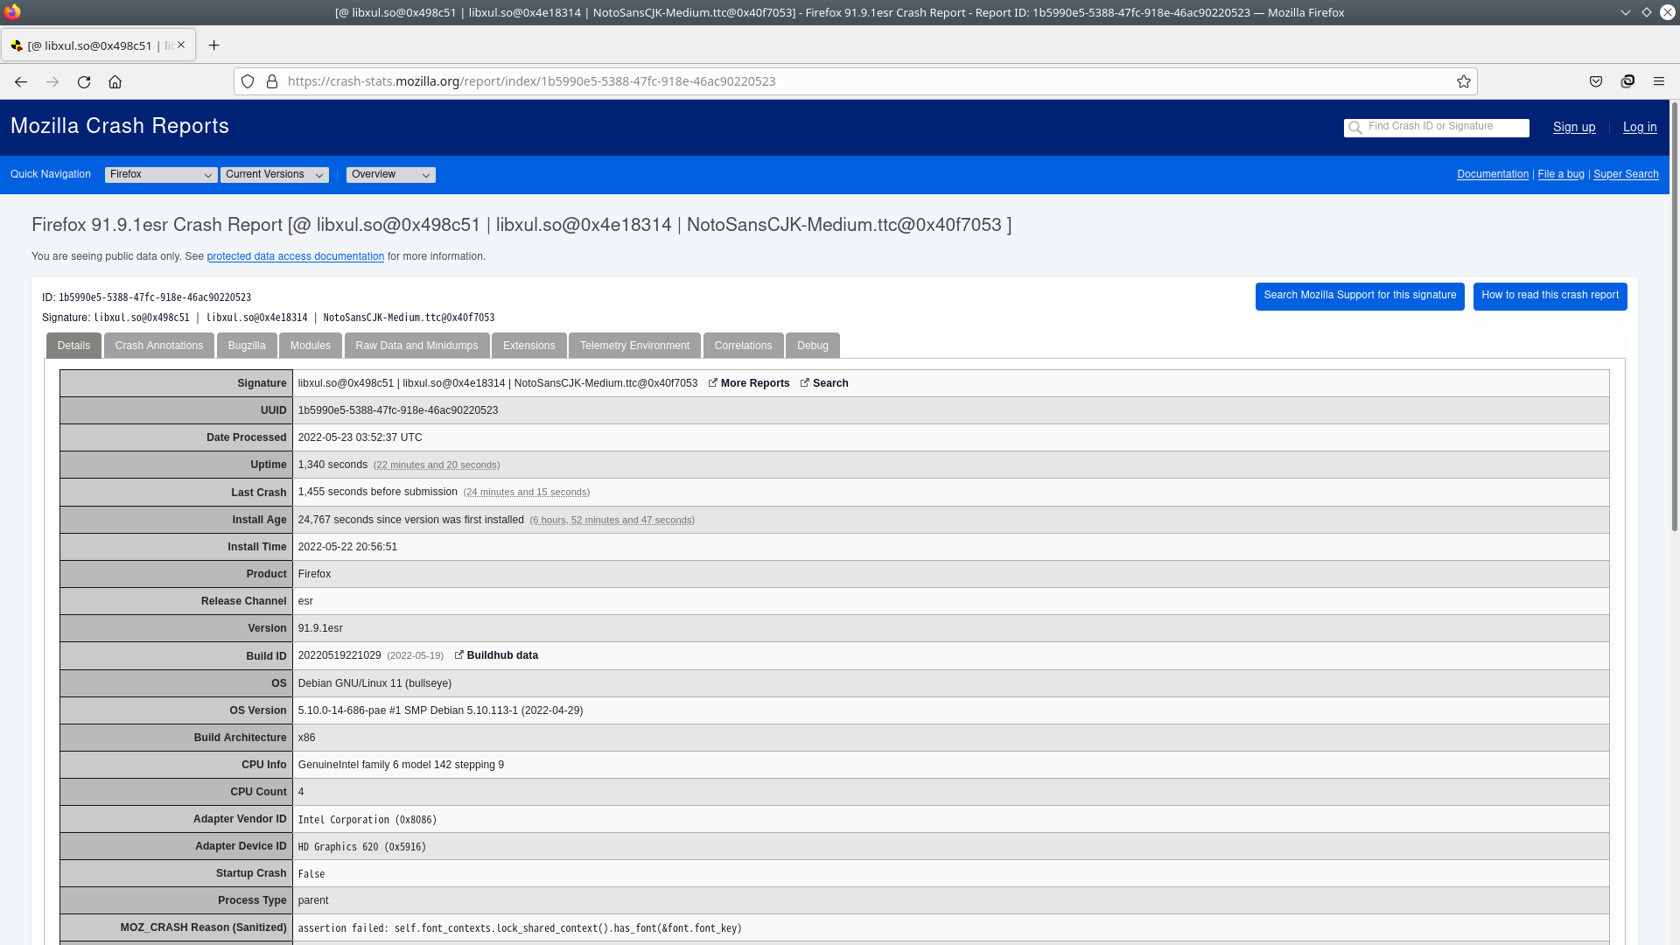This screenshot has width=1680, height=945.
Task: Close the libxul.so crash report tab
Action: point(181,45)
